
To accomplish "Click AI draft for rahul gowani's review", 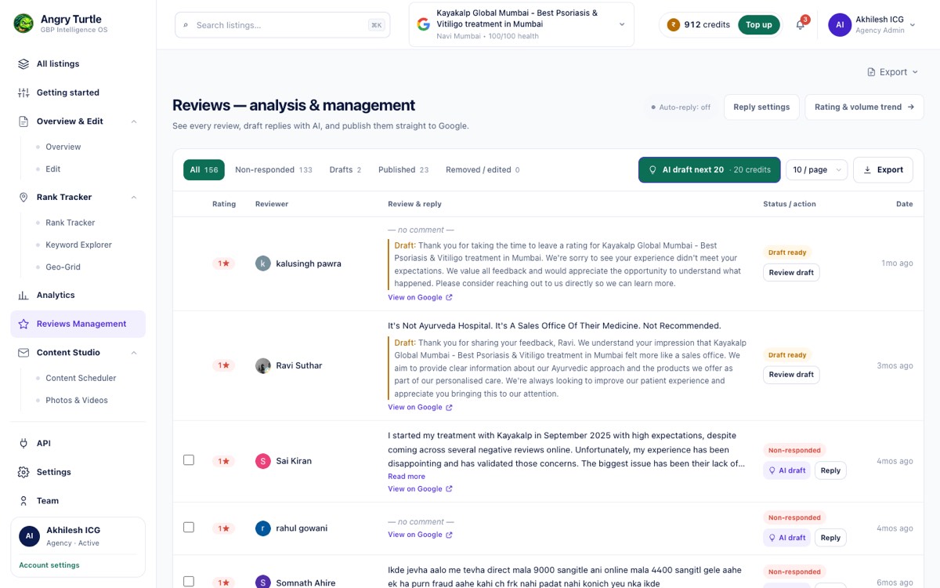I will [787, 538].
